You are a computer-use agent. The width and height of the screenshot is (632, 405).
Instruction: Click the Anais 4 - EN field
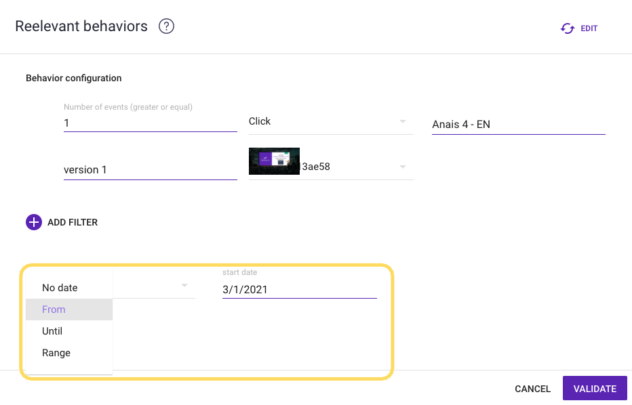pyautogui.click(x=518, y=125)
